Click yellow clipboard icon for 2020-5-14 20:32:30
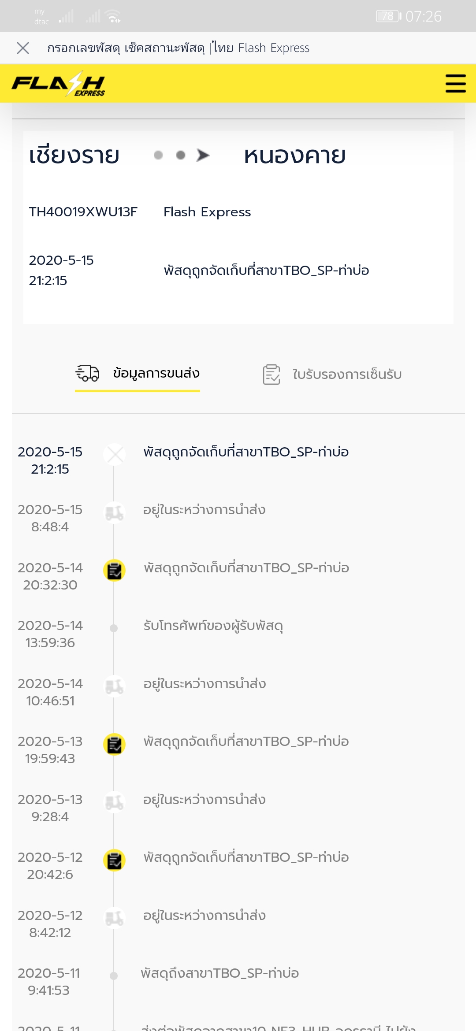This screenshot has width=476, height=1031. point(115,571)
